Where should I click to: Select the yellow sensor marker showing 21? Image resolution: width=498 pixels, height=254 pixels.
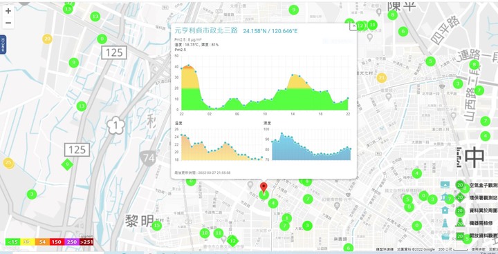381,78
